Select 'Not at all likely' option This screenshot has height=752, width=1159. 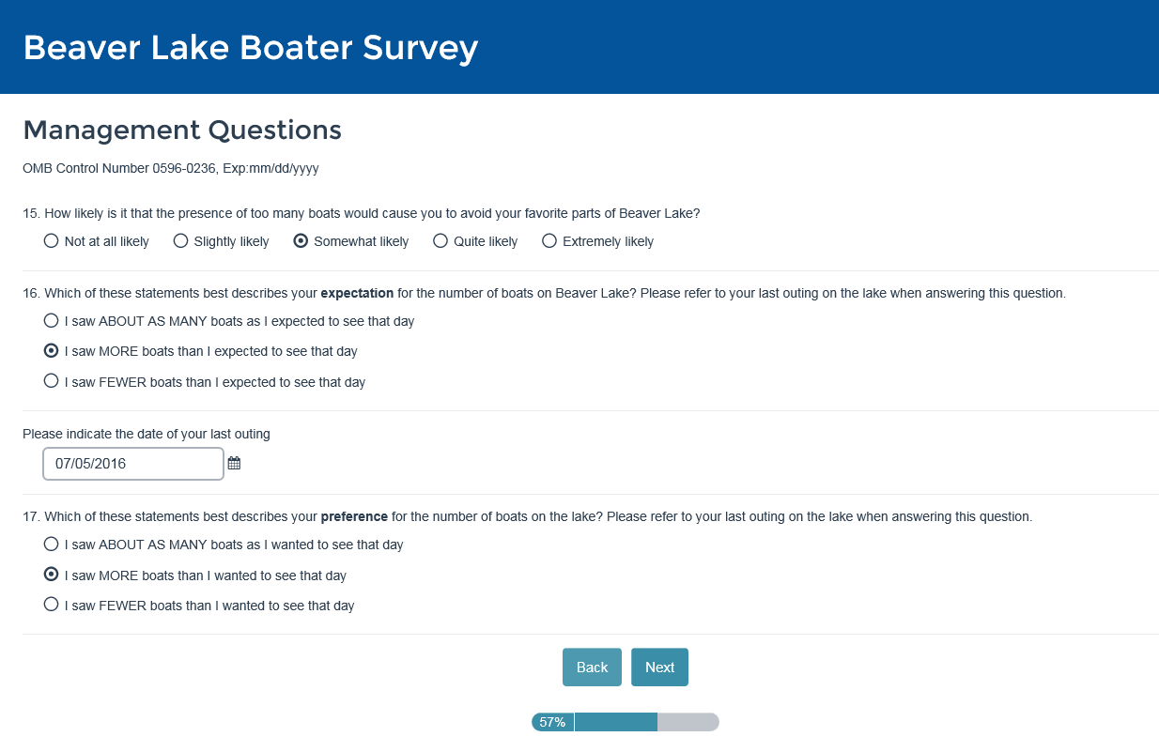tap(52, 241)
